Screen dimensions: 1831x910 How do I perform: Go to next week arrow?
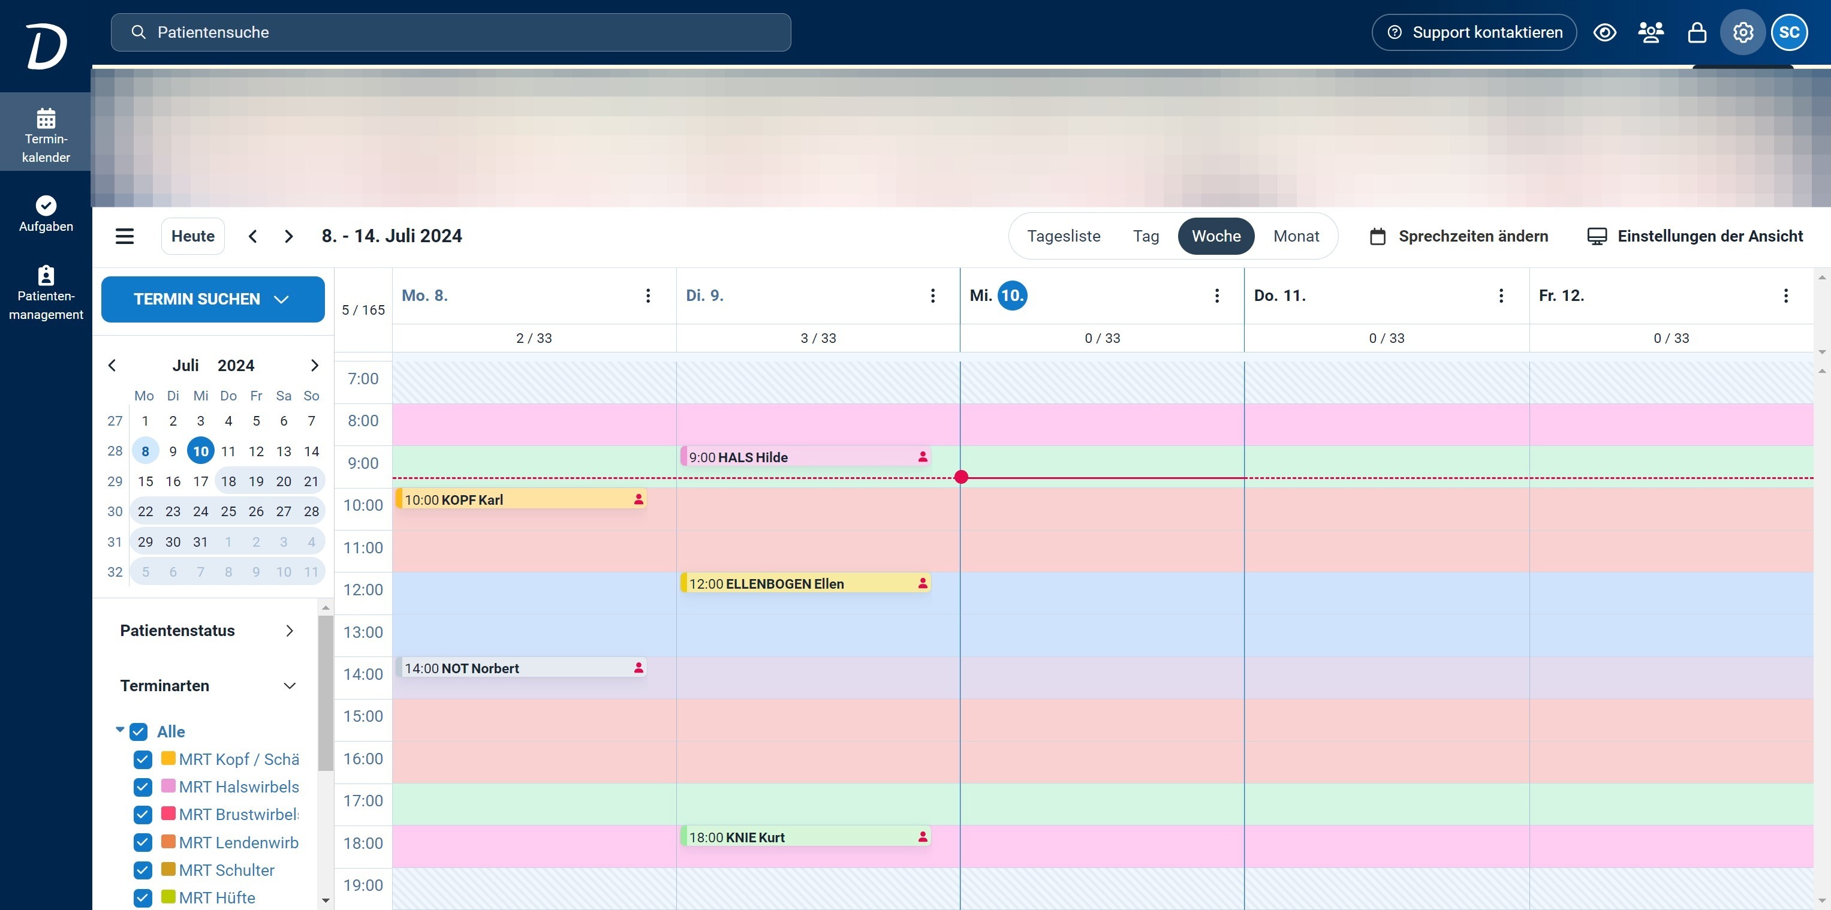(x=288, y=236)
